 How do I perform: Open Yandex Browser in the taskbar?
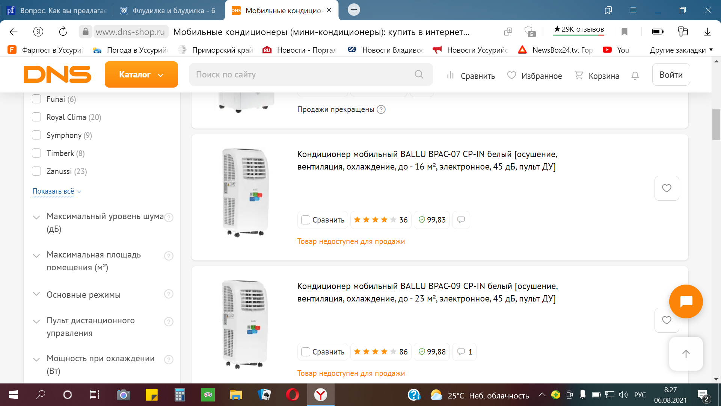[320, 395]
